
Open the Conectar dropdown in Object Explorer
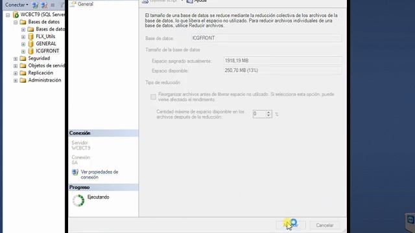tap(16, 5)
